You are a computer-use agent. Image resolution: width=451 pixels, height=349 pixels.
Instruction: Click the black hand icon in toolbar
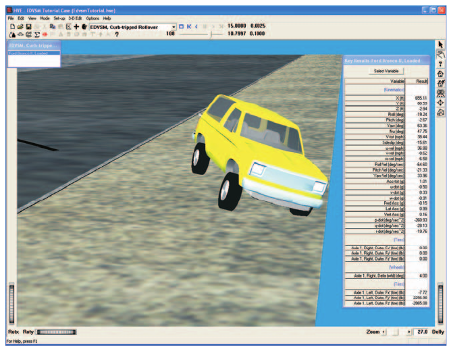tap(84, 27)
